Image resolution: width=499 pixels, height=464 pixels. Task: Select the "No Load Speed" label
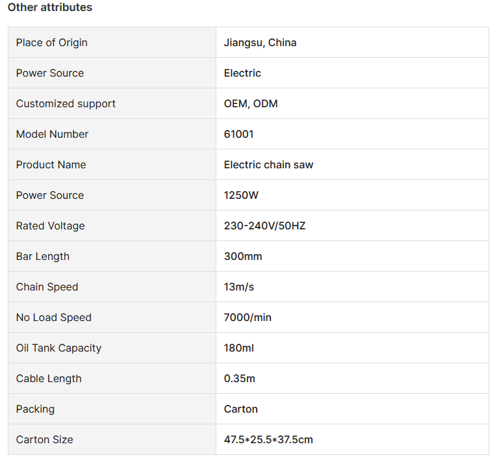coord(53,317)
